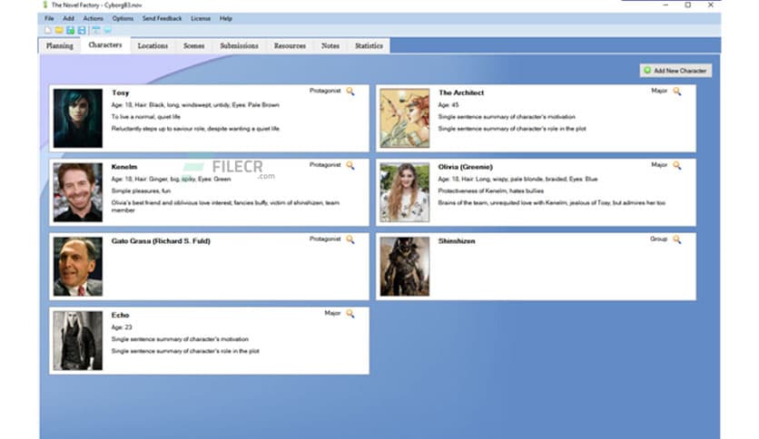Screen dimensions: 759x439
Task: Click the last light-blue toolbar icon
Action: [x=108, y=31]
